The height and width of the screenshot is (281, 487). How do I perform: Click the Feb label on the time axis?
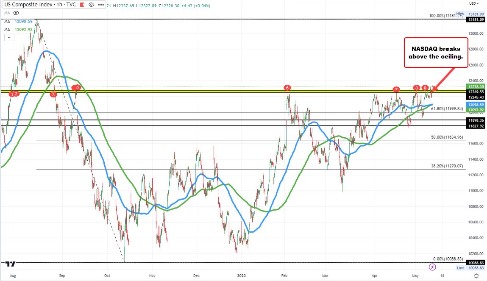point(284,275)
